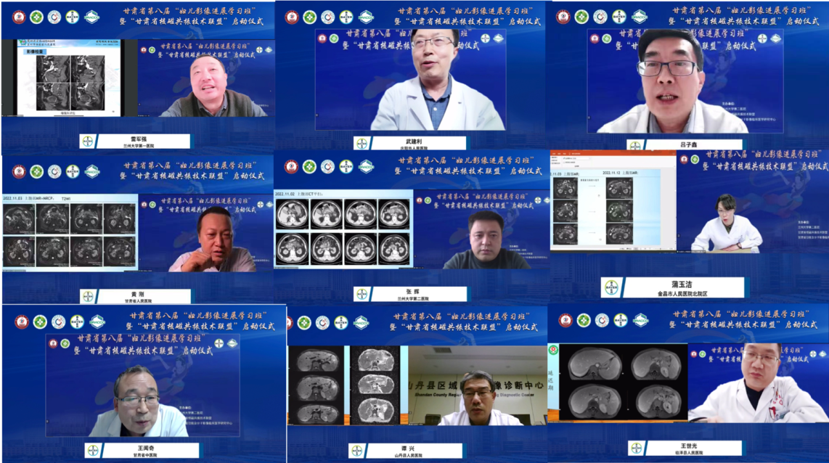Open 雷军强's shared MRI slide
The width and height of the screenshot is (829, 463).
pyautogui.click(x=69, y=79)
